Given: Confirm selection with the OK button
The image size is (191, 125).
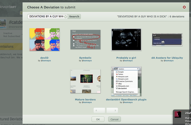Looking at the screenshot, I should (98, 119).
